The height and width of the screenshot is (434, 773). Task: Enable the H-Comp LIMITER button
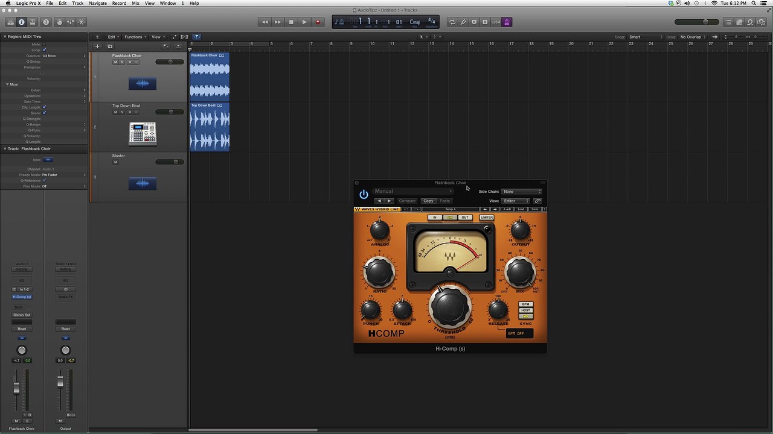coord(487,218)
